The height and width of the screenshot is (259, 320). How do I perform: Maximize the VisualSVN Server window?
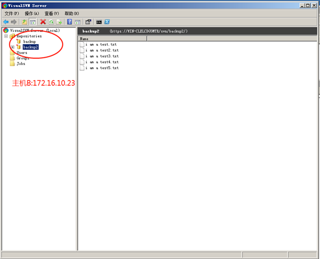point(308,6)
